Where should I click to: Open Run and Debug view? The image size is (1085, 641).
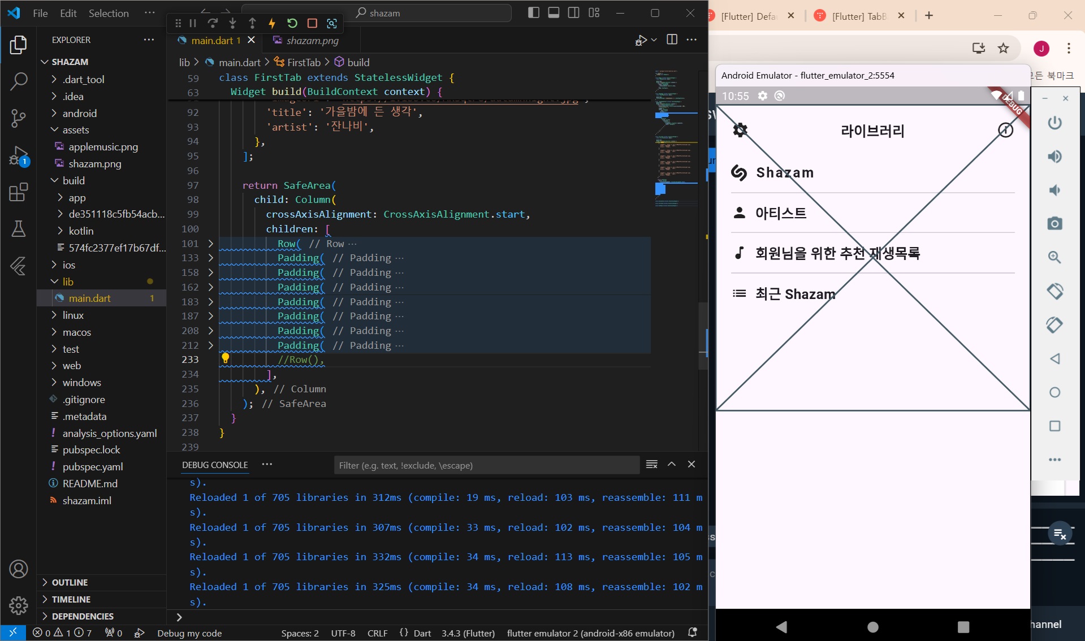[19, 155]
